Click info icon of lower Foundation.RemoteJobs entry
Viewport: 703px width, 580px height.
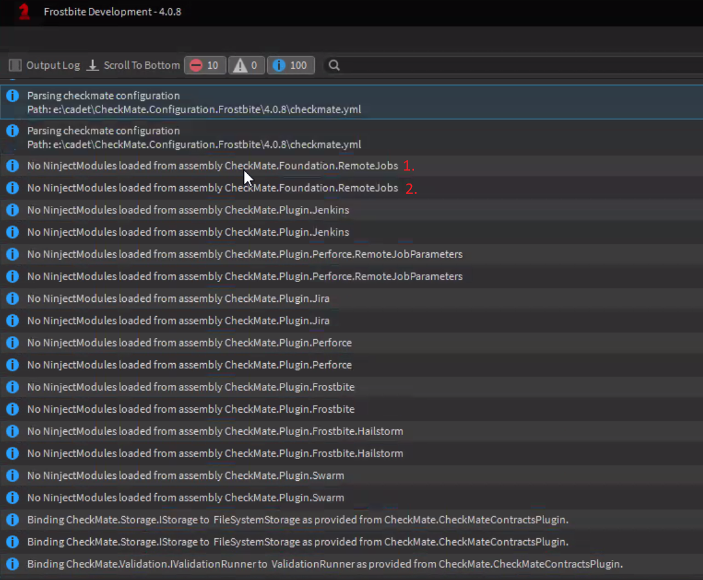pyautogui.click(x=13, y=188)
